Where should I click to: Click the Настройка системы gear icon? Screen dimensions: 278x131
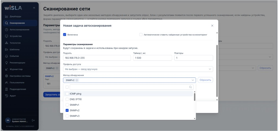pyautogui.click(x=7, y=76)
